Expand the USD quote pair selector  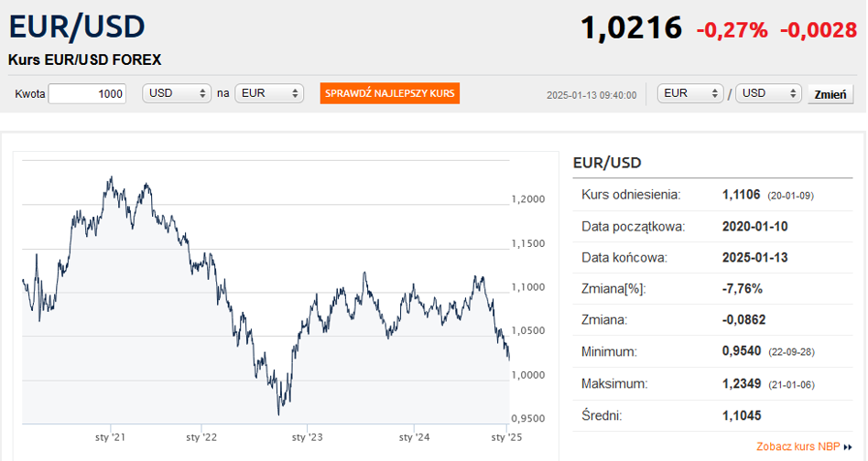768,93
